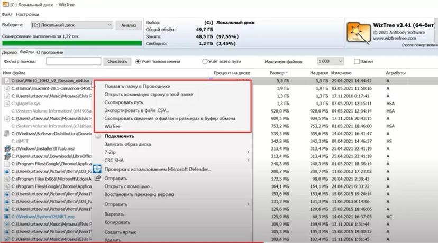Choose 'Вырезать' in context menu

pos(114,214)
